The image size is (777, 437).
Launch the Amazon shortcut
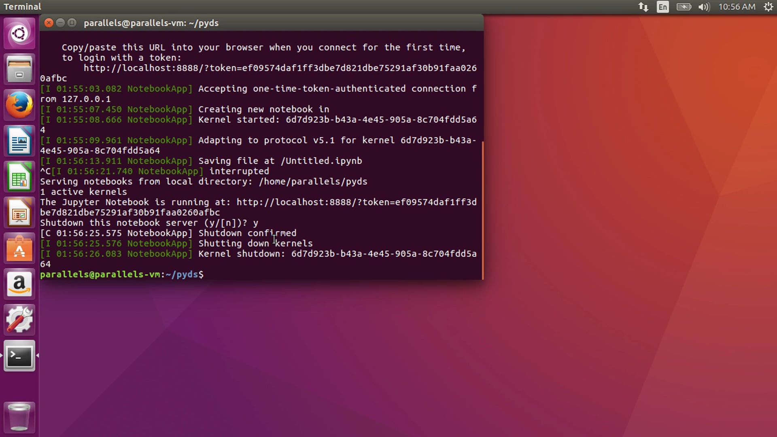tap(19, 284)
